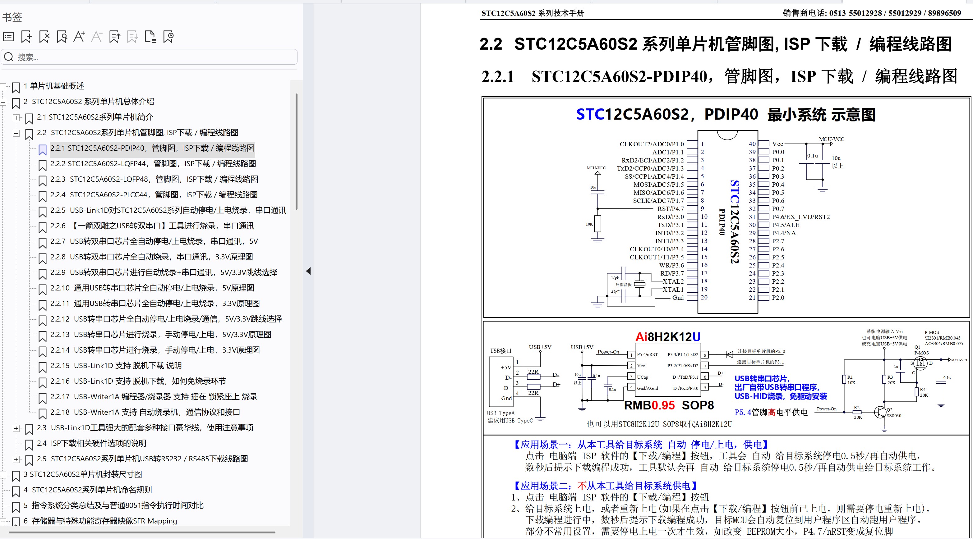973x539 pixels.
Task: Click the bookmark panel horizontal scrollbar
Action: pyautogui.click(x=142, y=532)
